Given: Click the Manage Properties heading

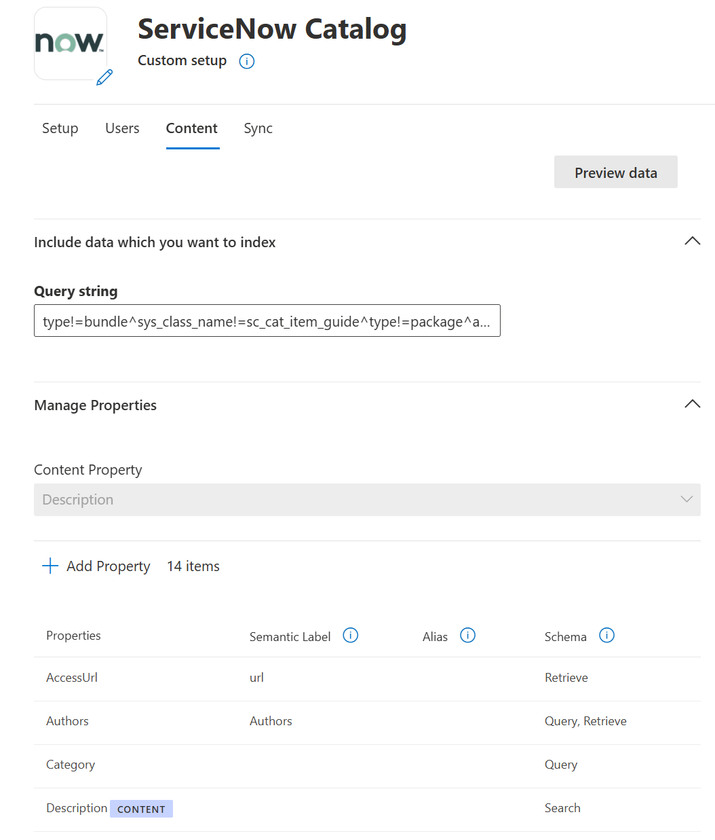Looking at the screenshot, I should pyautogui.click(x=95, y=405).
